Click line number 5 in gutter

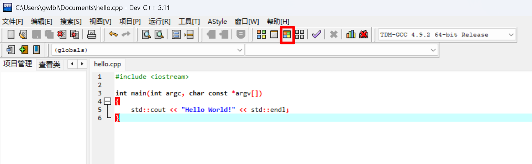pyautogui.click(x=99, y=110)
